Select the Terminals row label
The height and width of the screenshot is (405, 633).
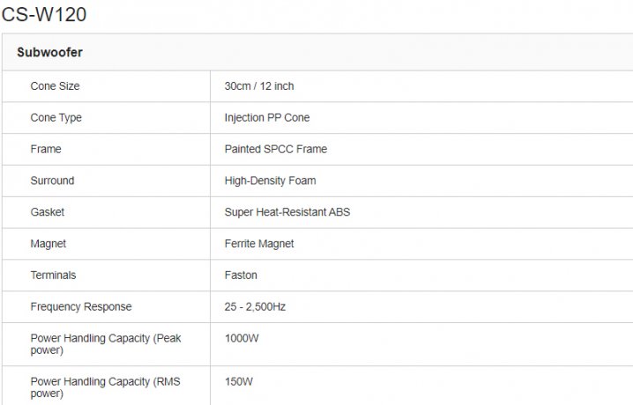click(53, 276)
